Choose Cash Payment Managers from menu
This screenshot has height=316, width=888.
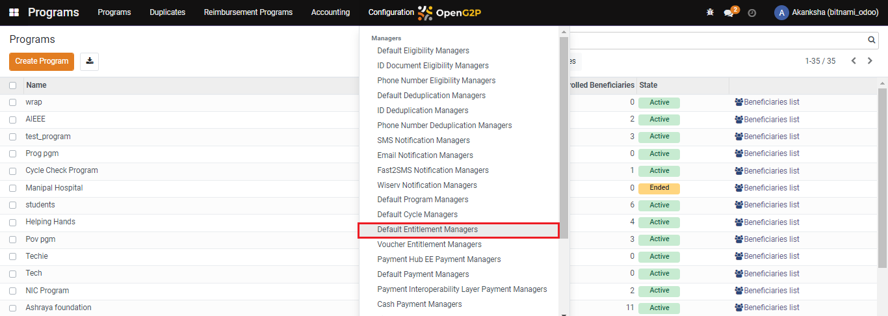pyautogui.click(x=419, y=304)
